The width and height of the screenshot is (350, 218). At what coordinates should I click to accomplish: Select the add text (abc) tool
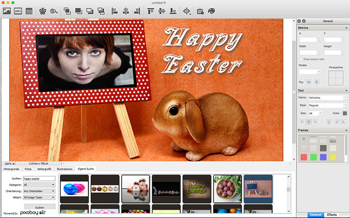tap(18, 11)
